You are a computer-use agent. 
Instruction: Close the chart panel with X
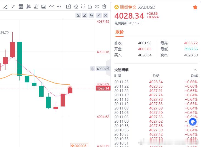[x=106, y=15]
